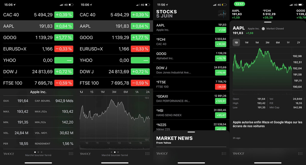Viewport: 306px width, 165px height.
Task: Tap ^FCHI ticker in top strip of AAPL detail screen
Action: tap(269, 14)
